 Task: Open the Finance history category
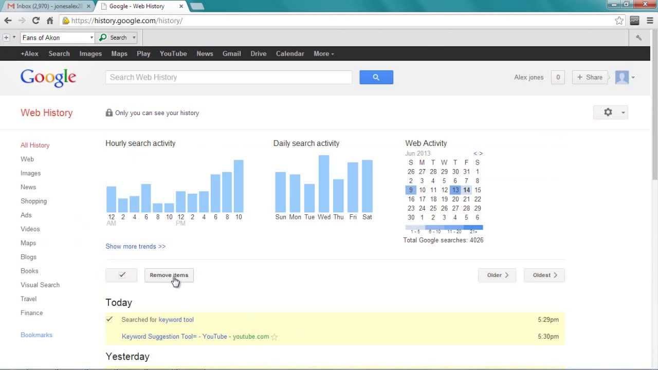point(31,312)
